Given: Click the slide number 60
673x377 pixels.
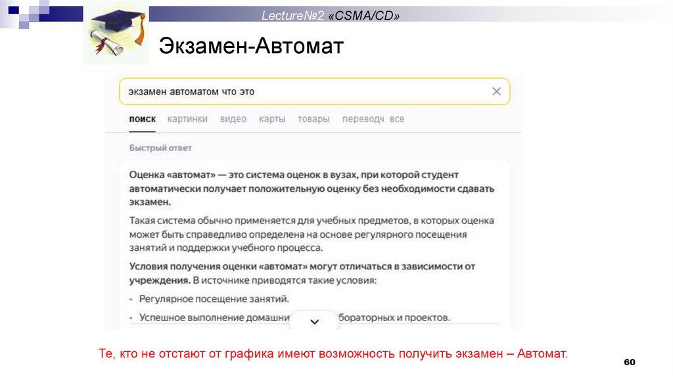Looking at the screenshot, I should pyautogui.click(x=629, y=363).
